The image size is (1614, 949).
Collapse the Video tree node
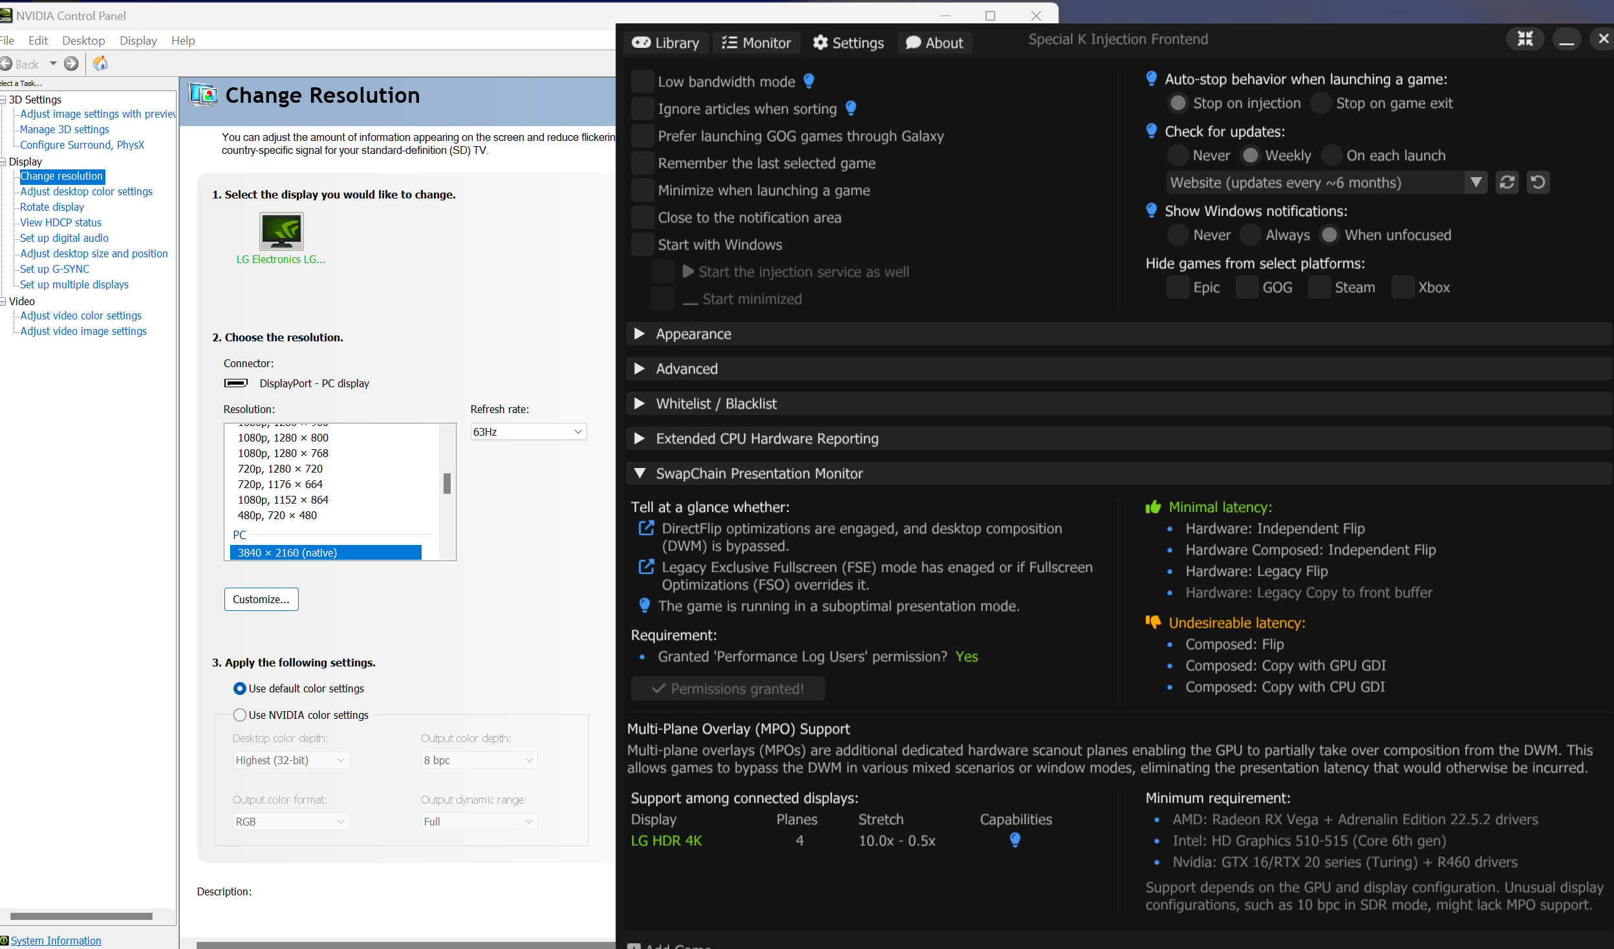click(x=4, y=301)
